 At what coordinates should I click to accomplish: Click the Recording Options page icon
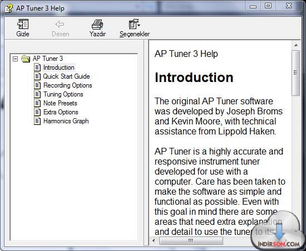[x=37, y=85]
